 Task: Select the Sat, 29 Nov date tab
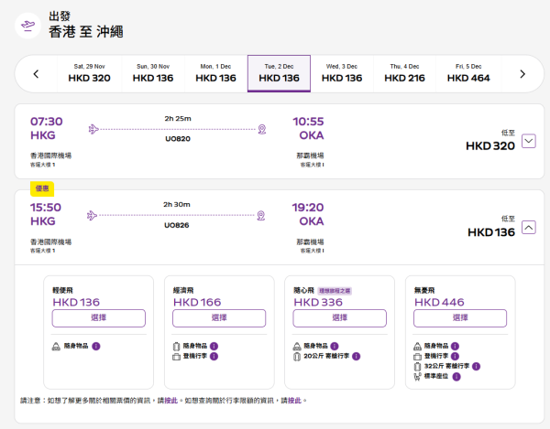(89, 73)
